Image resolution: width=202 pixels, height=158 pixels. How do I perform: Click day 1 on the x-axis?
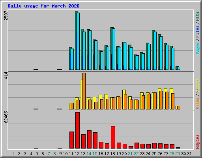pyautogui.click(x=13, y=154)
